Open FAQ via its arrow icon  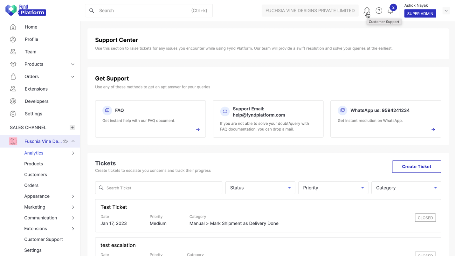(x=198, y=129)
